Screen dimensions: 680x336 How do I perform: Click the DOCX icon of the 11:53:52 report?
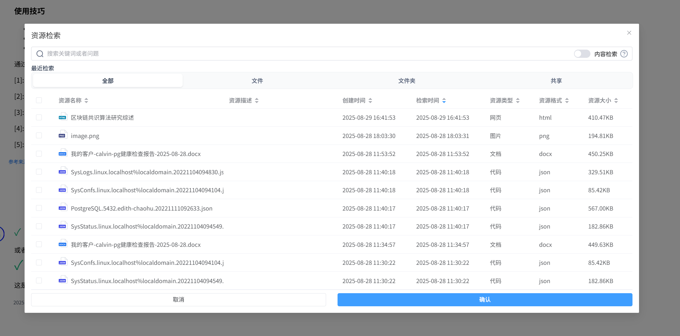pyautogui.click(x=63, y=154)
